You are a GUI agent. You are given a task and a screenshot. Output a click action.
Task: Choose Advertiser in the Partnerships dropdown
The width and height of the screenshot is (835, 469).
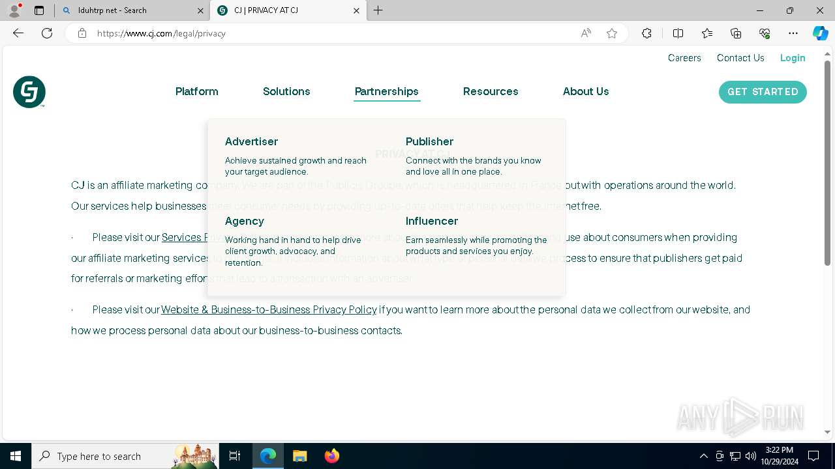point(251,141)
